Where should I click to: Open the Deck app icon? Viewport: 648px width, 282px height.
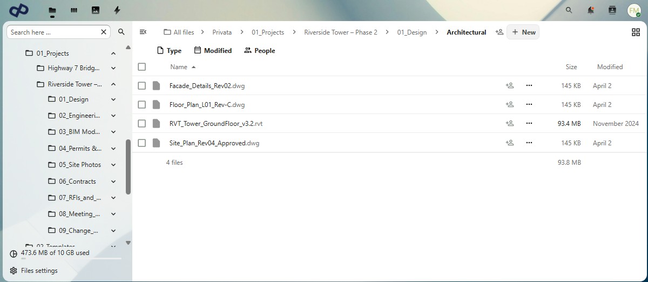coord(74,10)
